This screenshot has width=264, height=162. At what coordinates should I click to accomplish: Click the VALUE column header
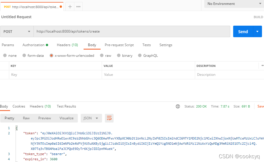click(x=108, y=66)
